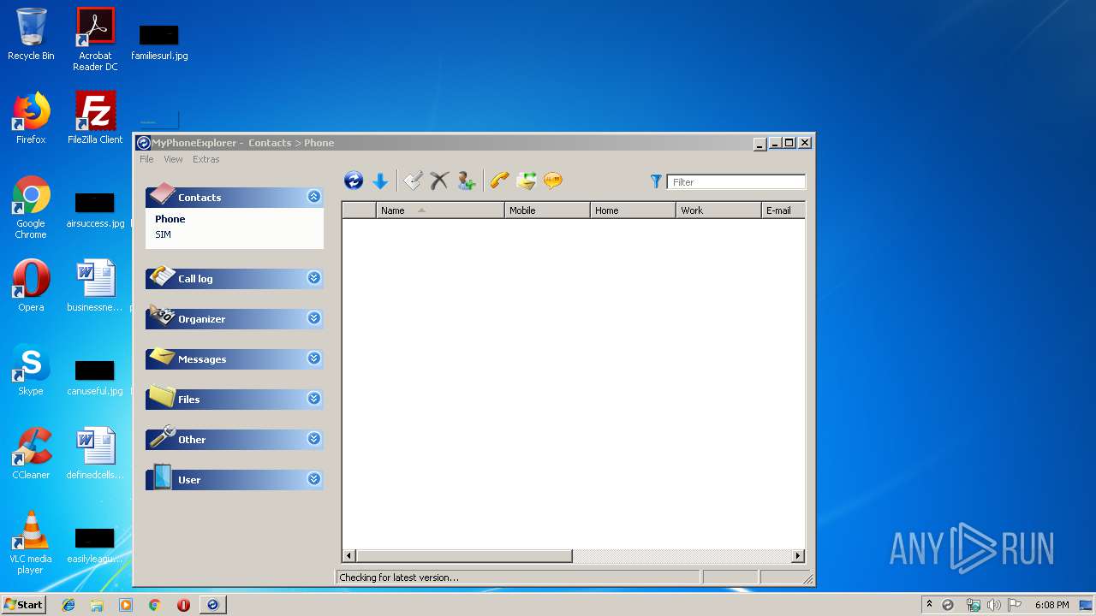Image resolution: width=1096 pixels, height=616 pixels.
Task: Select the canuseful.jpg desktop file
Action: [x=95, y=377]
